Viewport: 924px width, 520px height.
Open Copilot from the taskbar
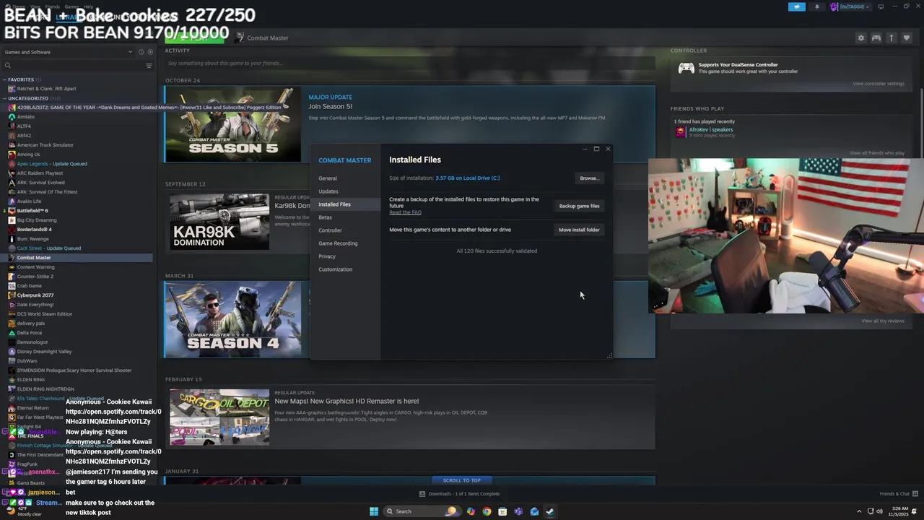click(x=471, y=511)
